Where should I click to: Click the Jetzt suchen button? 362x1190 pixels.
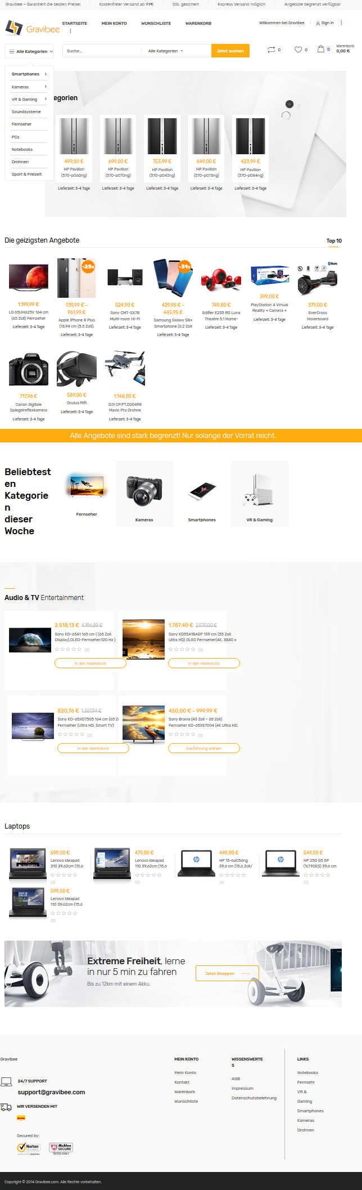tap(230, 51)
